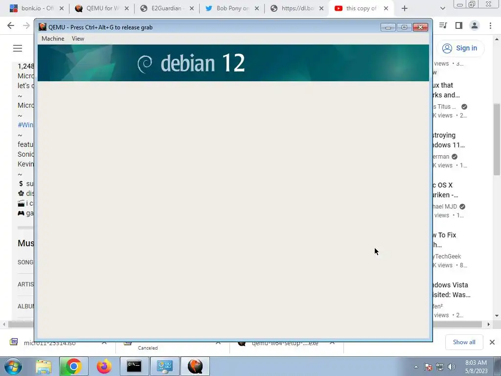501x376 pixels.
Task: Open Command Prompt taskbar window
Action: coord(134,366)
